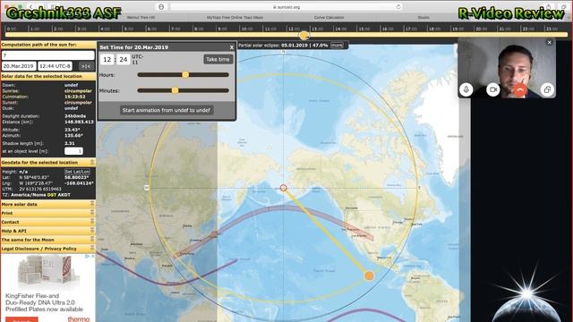Expand the Help & API section
The image size is (573, 322).
47,231
